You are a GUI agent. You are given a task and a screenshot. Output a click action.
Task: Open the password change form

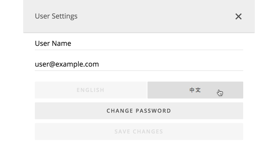coord(139,111)
